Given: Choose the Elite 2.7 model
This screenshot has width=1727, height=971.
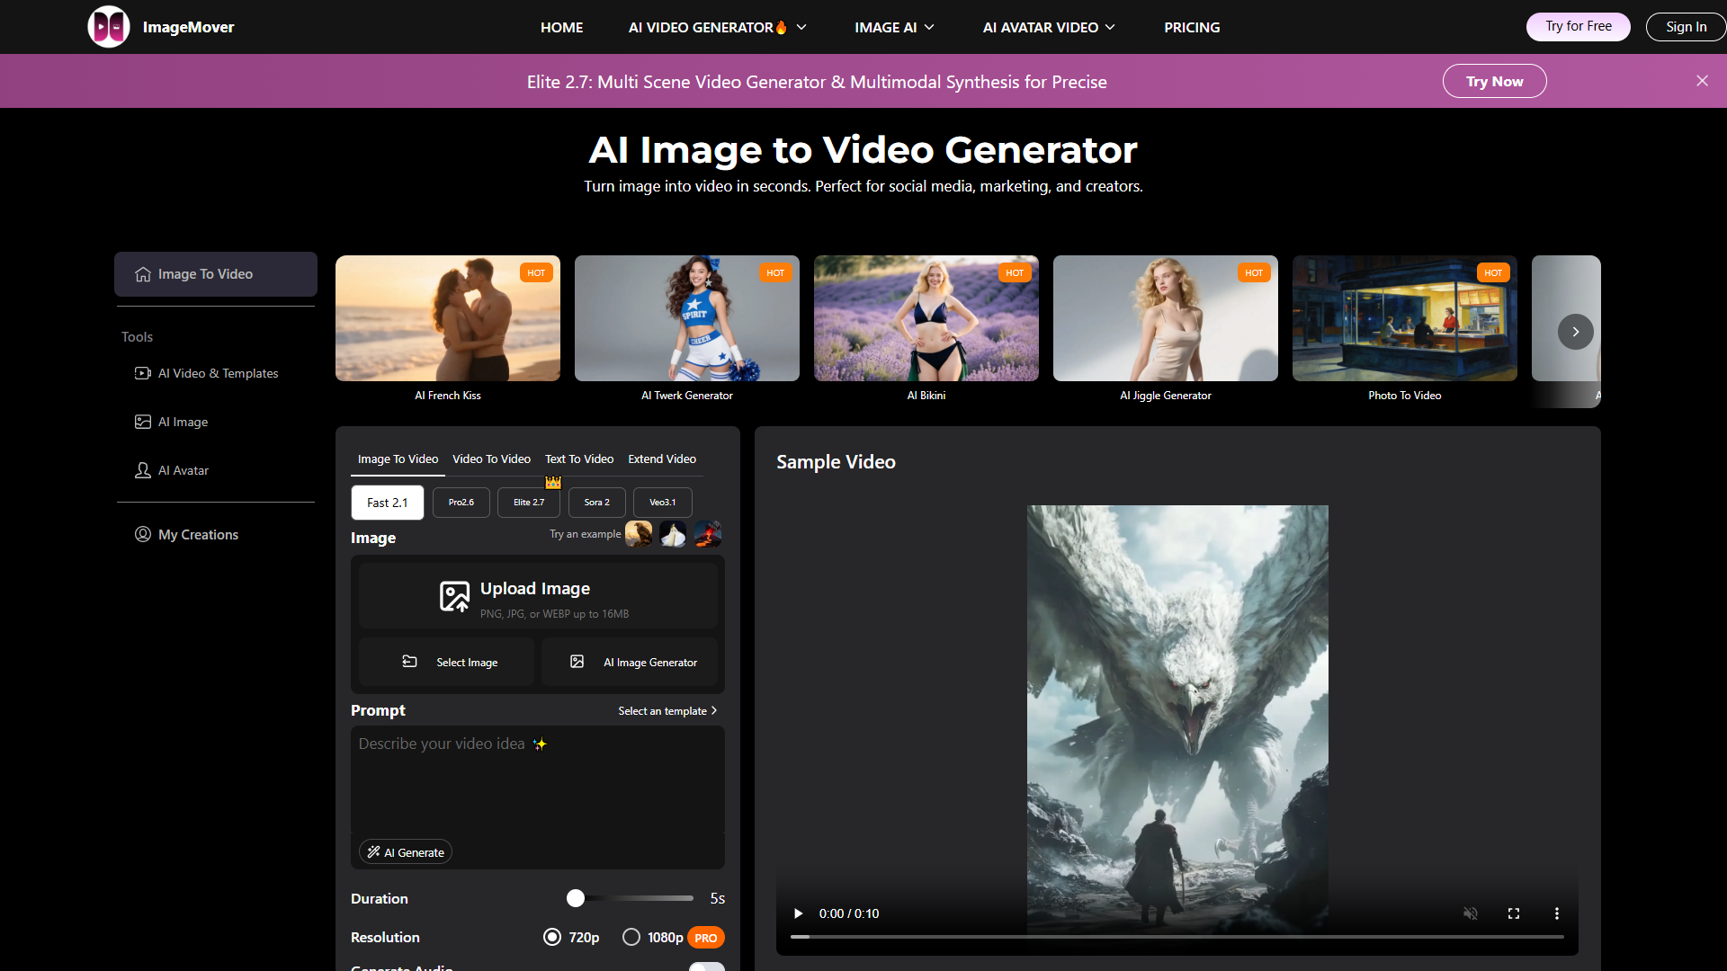Looking at the screenshot, I should pos(529,503).
